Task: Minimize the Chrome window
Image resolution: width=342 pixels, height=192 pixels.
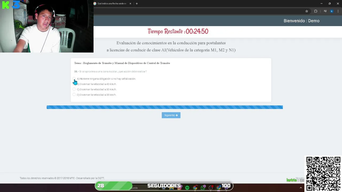Action: point(321,3)
